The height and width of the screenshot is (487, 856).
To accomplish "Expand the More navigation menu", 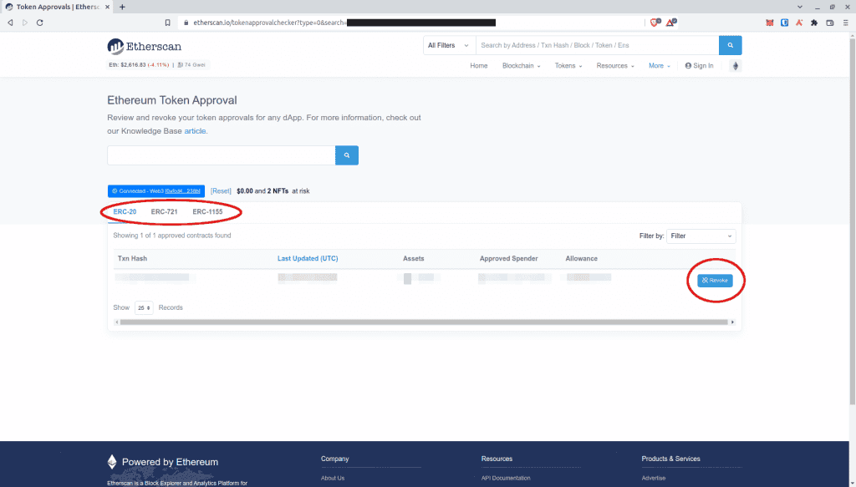I will (659, 65).
